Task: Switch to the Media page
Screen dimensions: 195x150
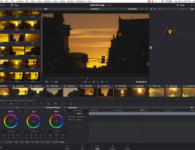Action: point(67,147)
